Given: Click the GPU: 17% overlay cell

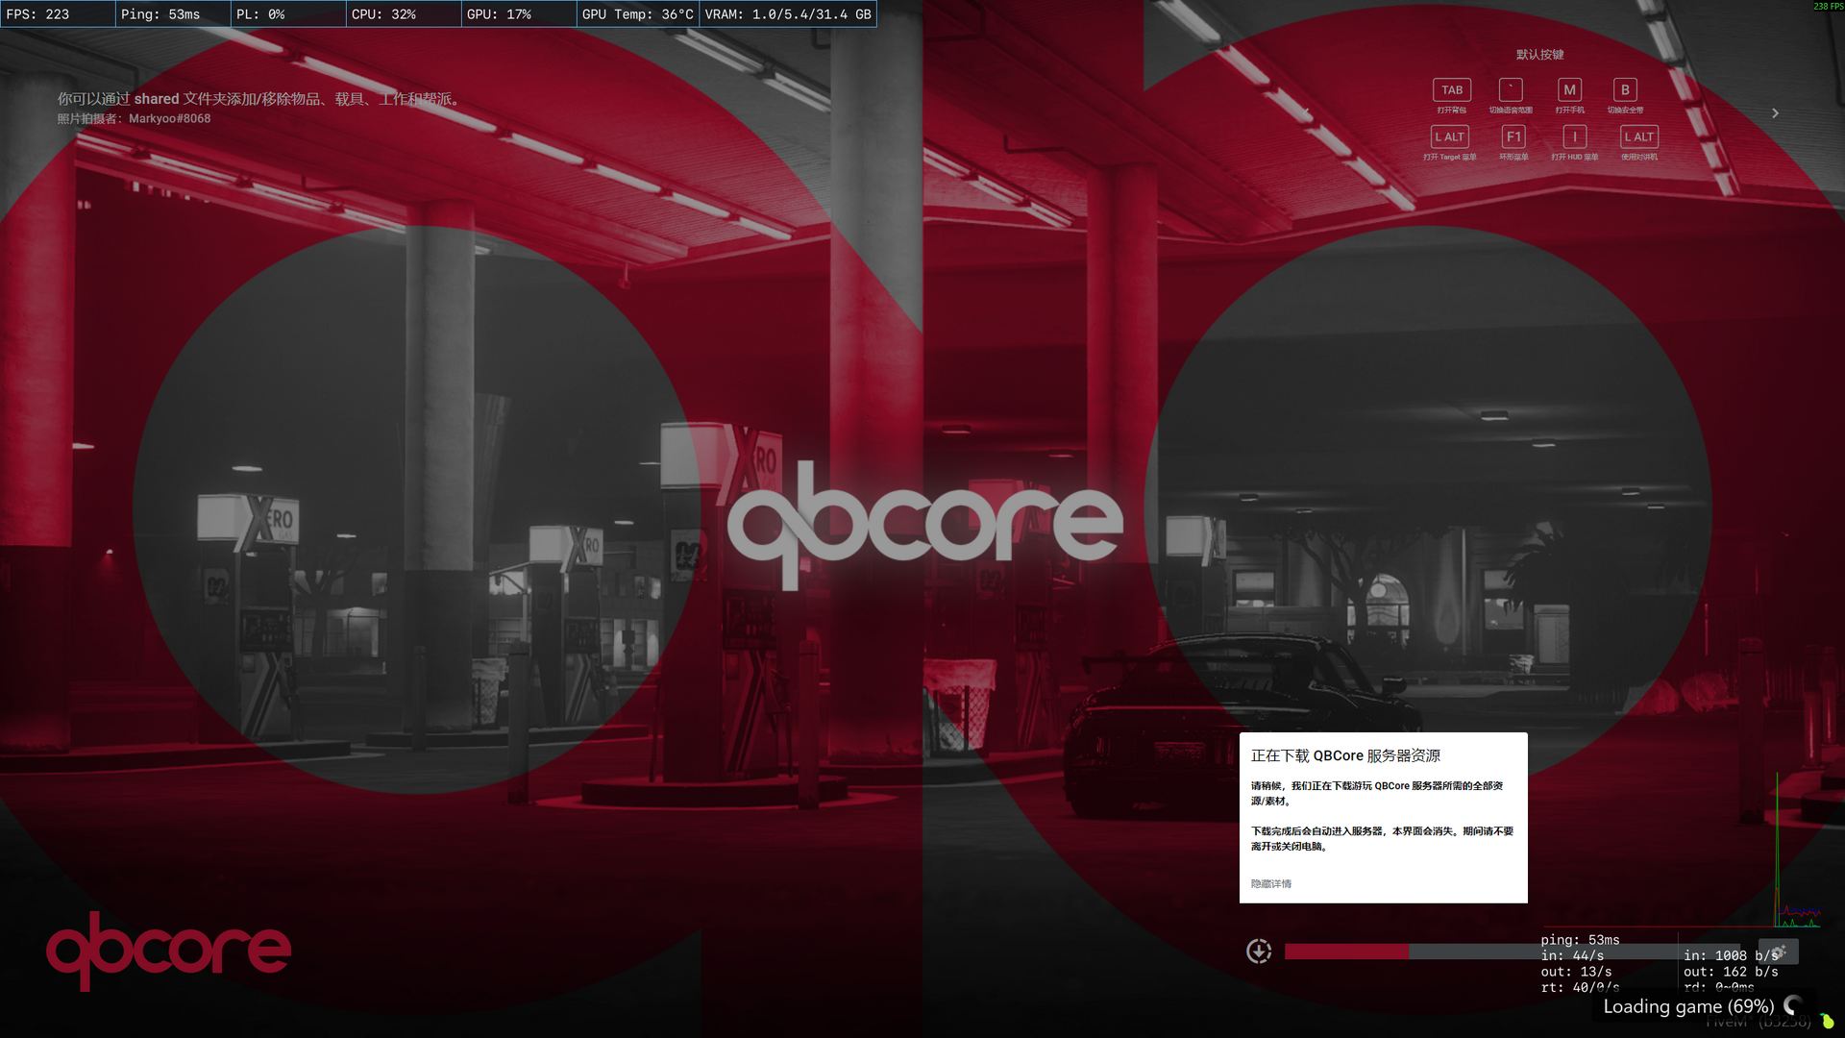Looking at the screenshot, I should tap(520, 14).
